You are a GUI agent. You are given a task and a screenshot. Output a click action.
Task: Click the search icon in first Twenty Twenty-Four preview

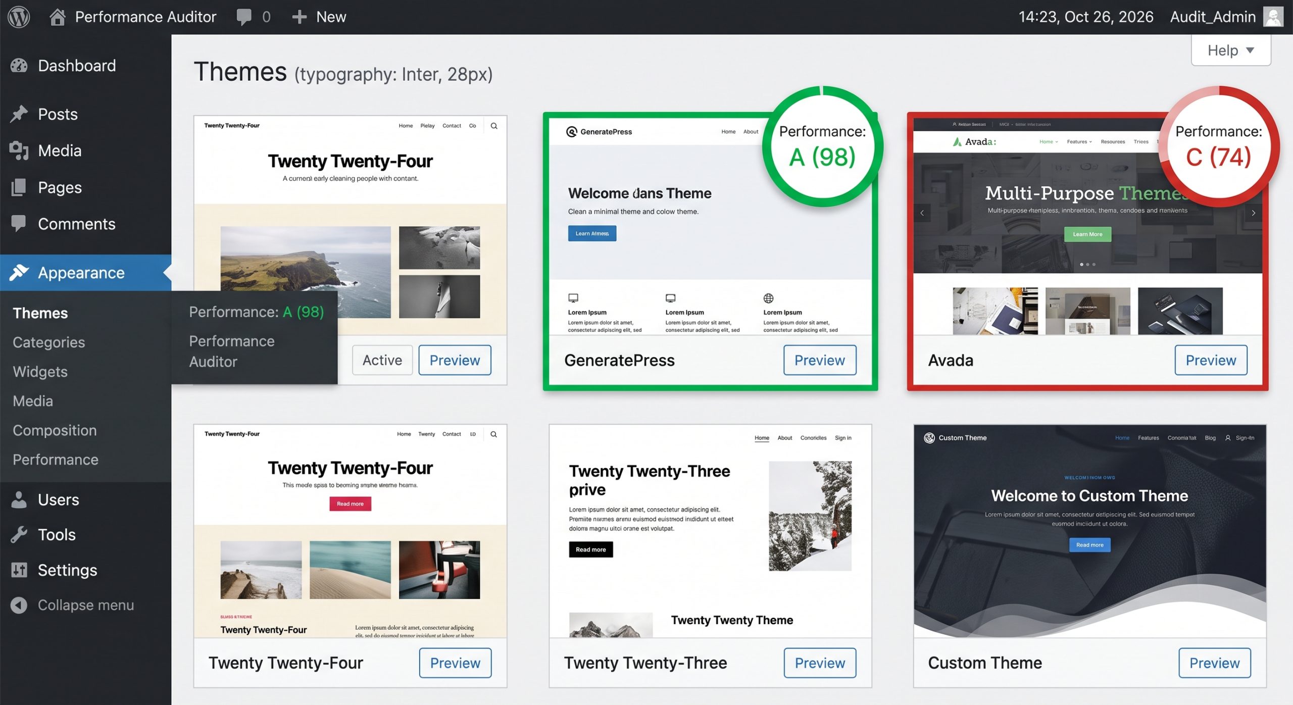tap(494, 126)
